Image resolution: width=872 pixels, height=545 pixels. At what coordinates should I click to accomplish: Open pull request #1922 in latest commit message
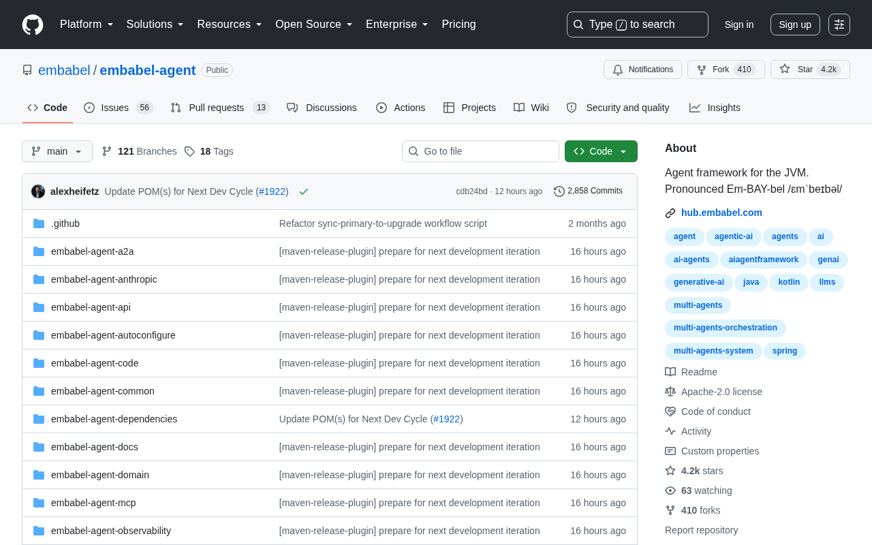[x=272, y=191]
